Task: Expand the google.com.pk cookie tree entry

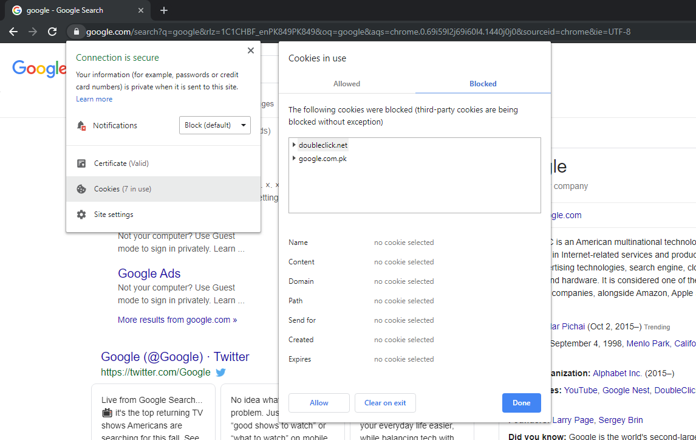Action: point(294,158)
